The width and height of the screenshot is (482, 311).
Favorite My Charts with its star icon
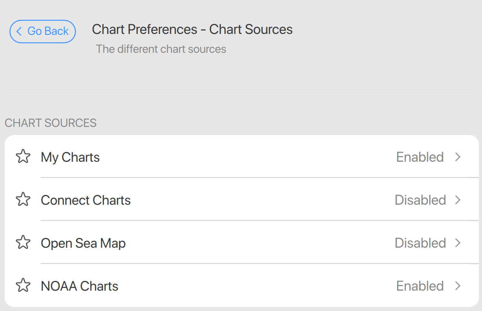pyautogui.click(x=23, y=157)
